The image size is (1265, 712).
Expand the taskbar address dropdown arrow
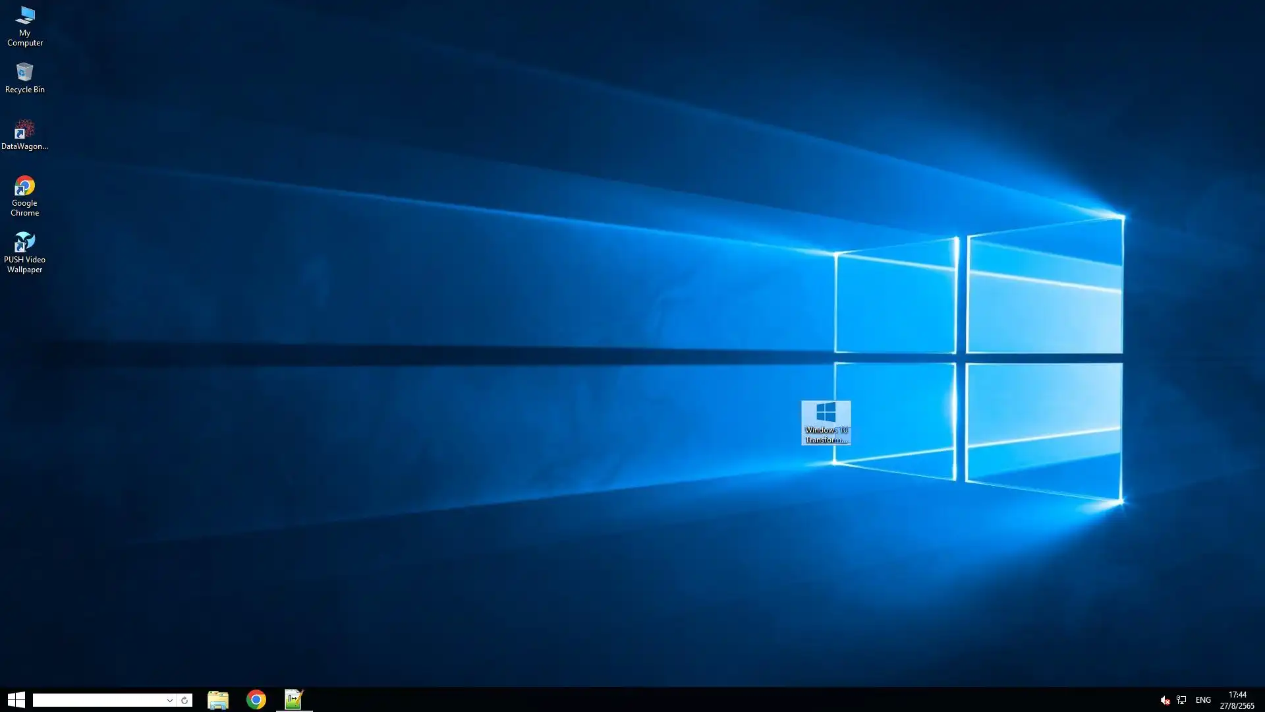169,700
